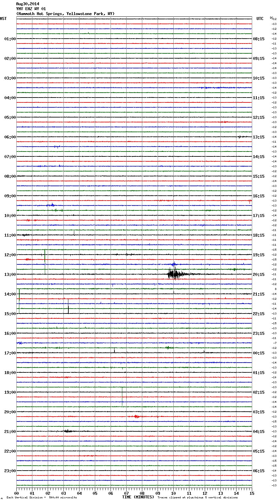Viewport: 278px width, 502px height.
Task: Click the 00:15 UTC time label
Action: click(x=259, y=353)
